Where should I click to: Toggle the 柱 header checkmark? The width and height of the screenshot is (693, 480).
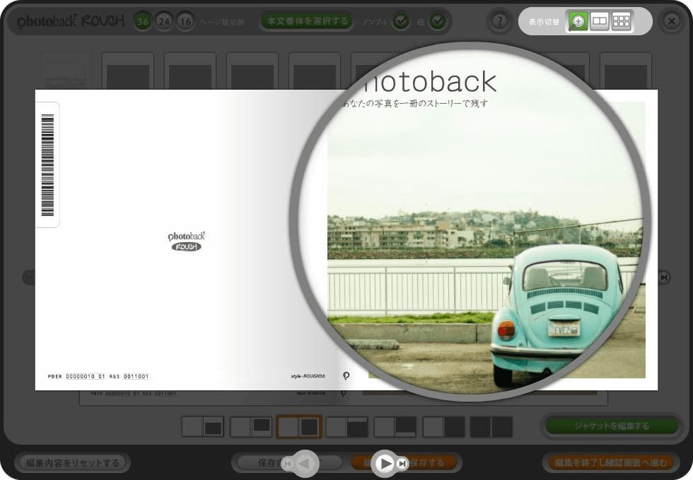pyautogui.click(x=438, y=22)
